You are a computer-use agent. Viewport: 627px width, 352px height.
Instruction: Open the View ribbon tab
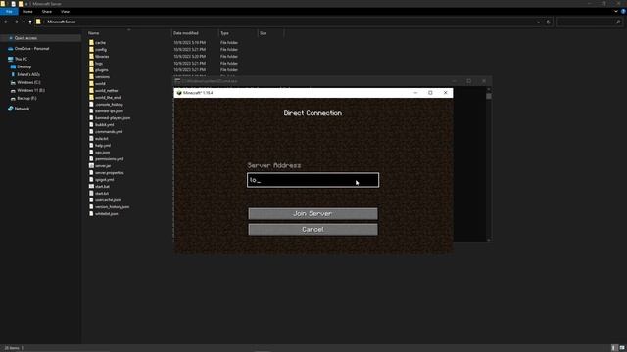[x=65, y=12]
